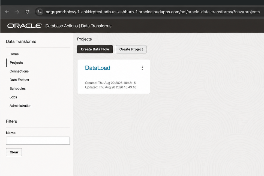The width and height of the screenshot is (264, 176).
Task: Click the 'Updated: Thu Aug 20 2026 10:43:16' text
Action: coord(111,87)
